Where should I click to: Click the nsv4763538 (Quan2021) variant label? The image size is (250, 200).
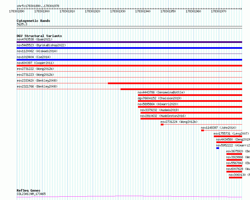coord(35,39)
